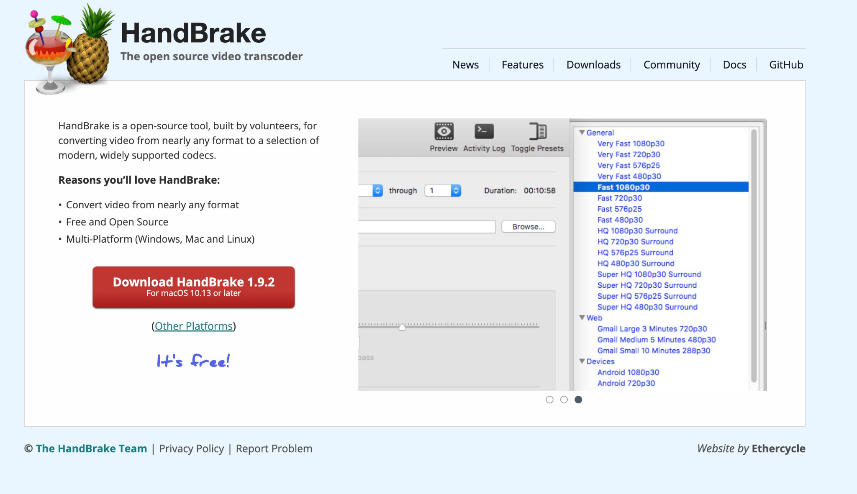Select the Very Fast 1080p30 preset
This screenshot has width=857, height=494.
click(631, 143)
